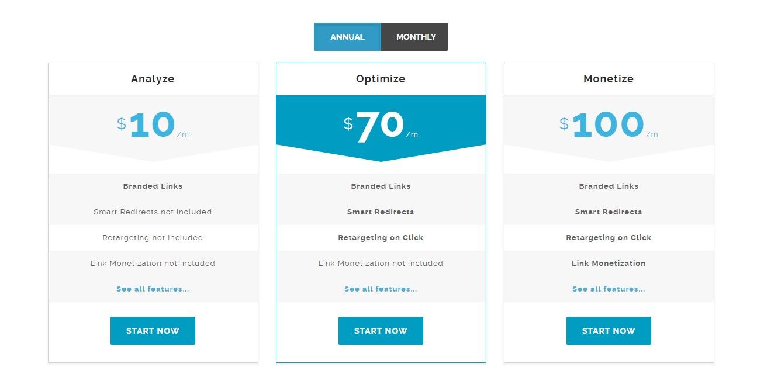This screenshot has height=391, width=757.
Task: Click START NOW on the Optimize plan
Action: coord(381,330)
